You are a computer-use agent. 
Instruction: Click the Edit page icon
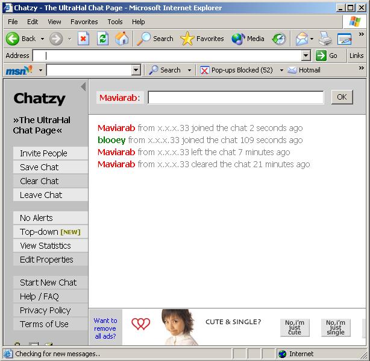pyautogui.click(x=345, y=39)
